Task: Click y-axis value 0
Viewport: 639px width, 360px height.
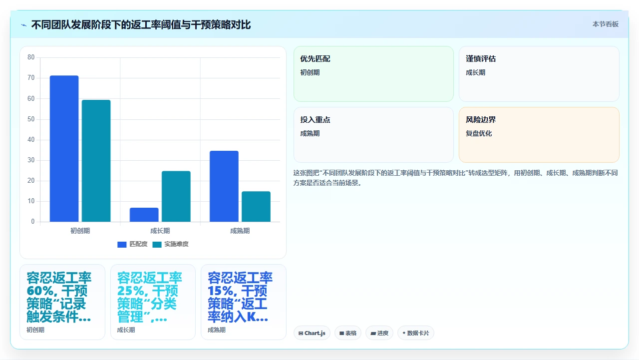Action: point(33,222)
